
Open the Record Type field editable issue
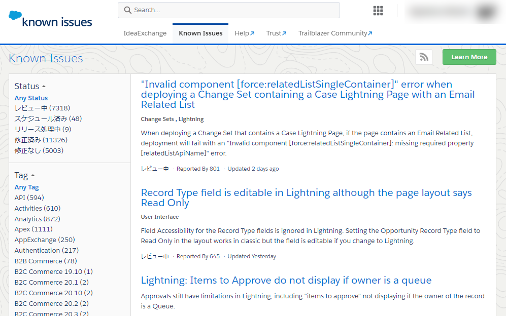tap(306, 197)
